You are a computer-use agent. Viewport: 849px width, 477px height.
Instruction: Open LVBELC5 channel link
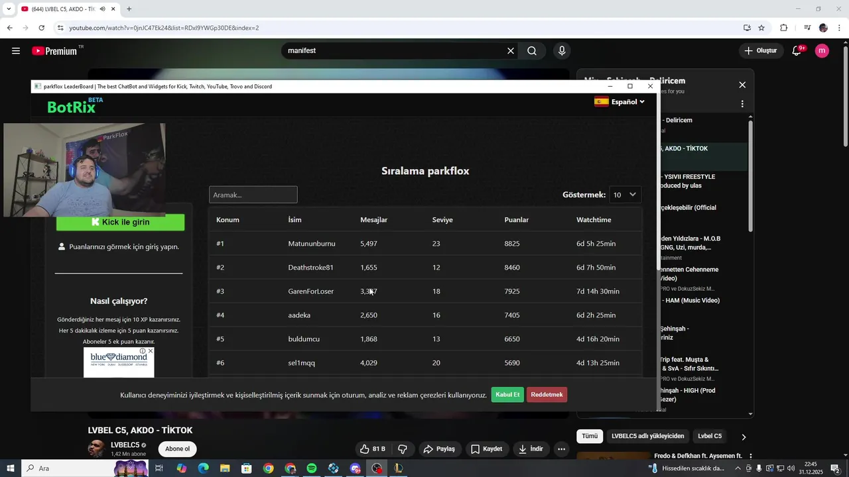tap(125, 445)
